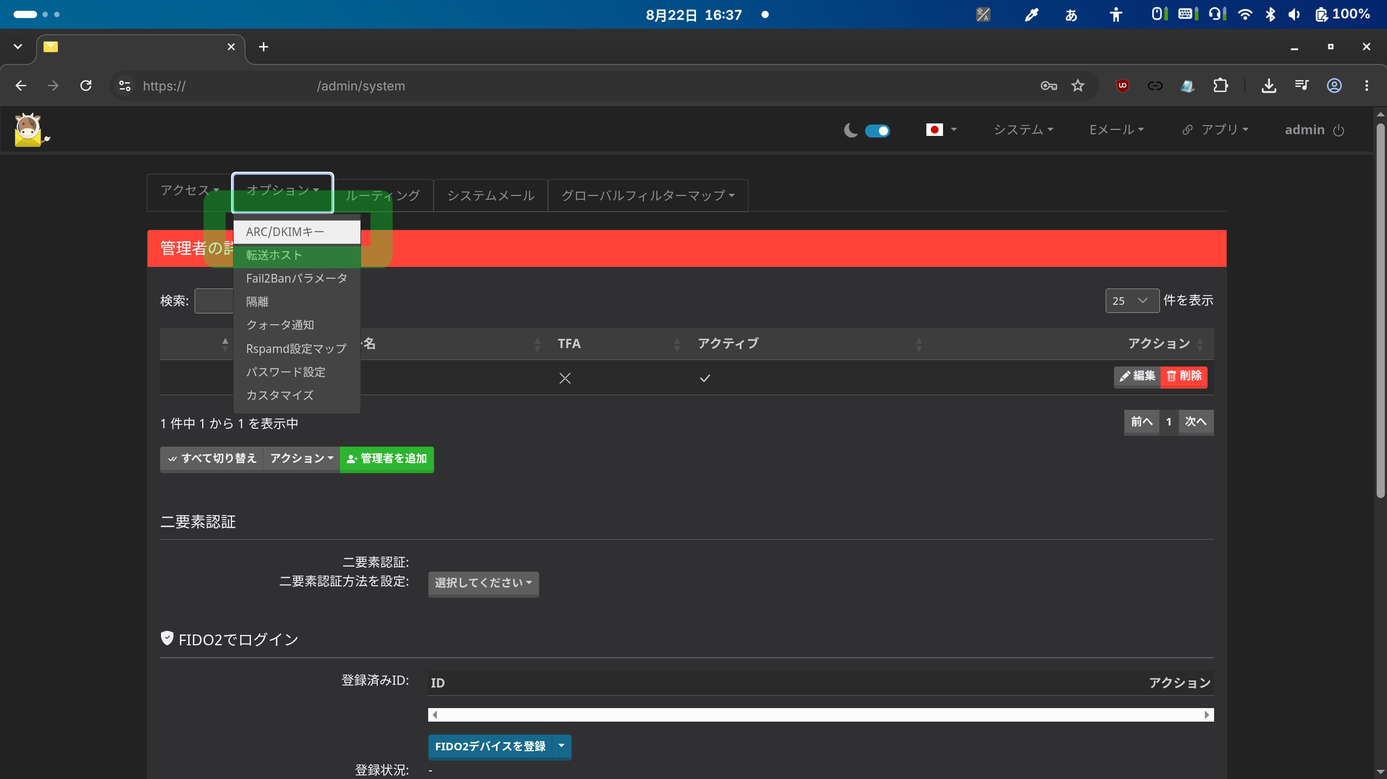Open the アプリ menu
This screenshot has height=779, width=1387.
(1216, 130)
